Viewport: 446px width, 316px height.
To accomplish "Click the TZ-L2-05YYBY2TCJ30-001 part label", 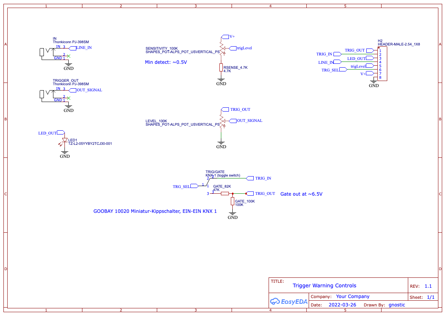I will [90, 144].
